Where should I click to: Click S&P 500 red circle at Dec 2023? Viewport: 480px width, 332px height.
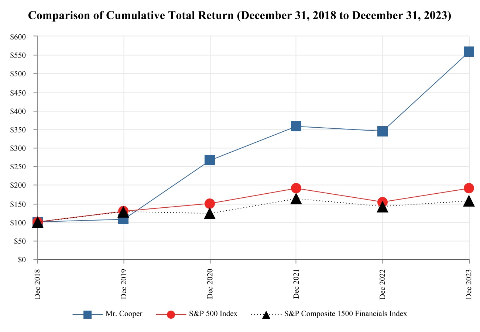(x=469, y=188)
